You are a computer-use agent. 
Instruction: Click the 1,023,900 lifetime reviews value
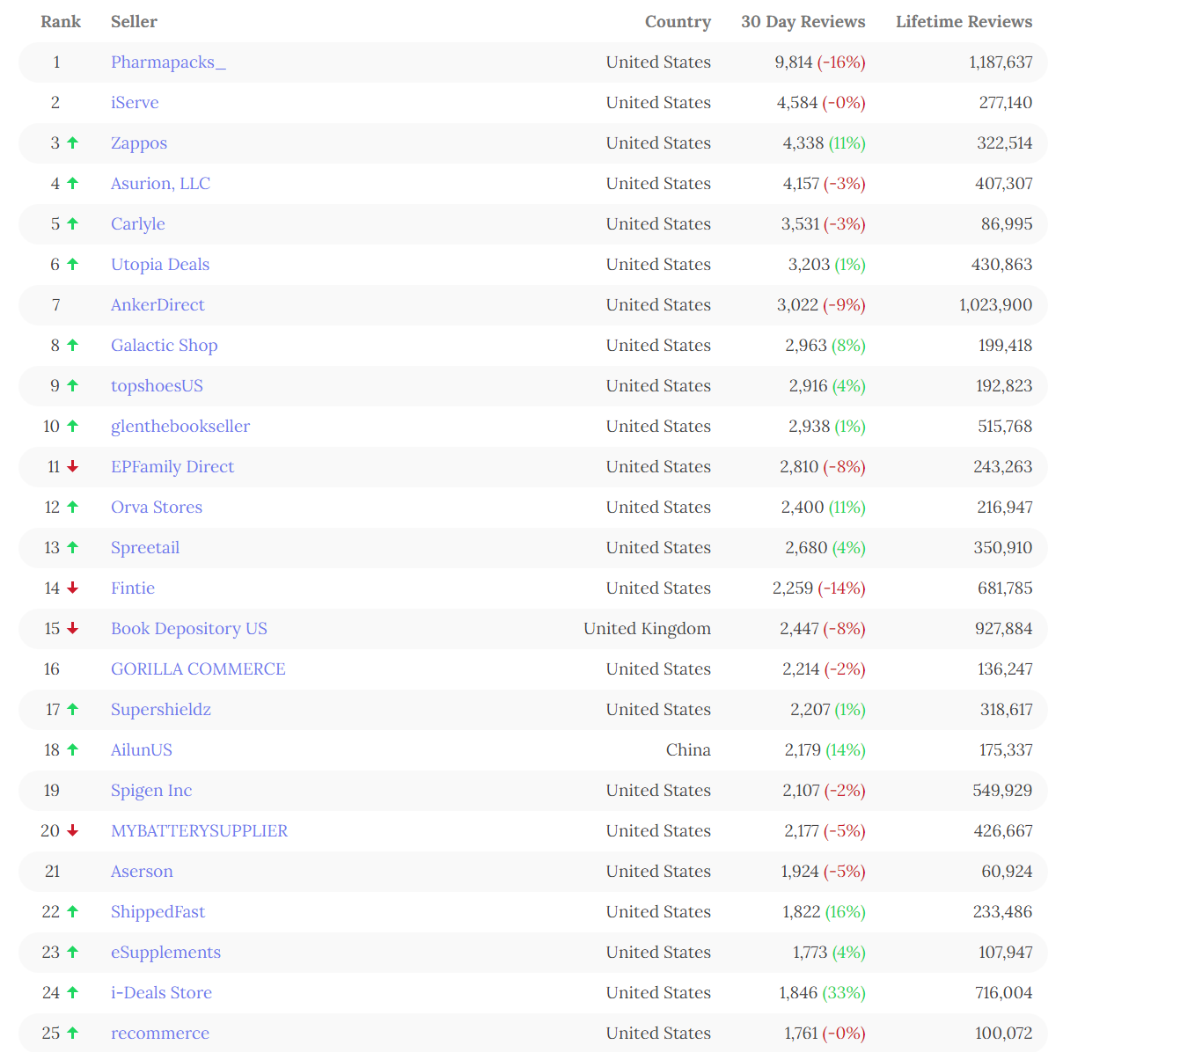[x=996, y=305]
